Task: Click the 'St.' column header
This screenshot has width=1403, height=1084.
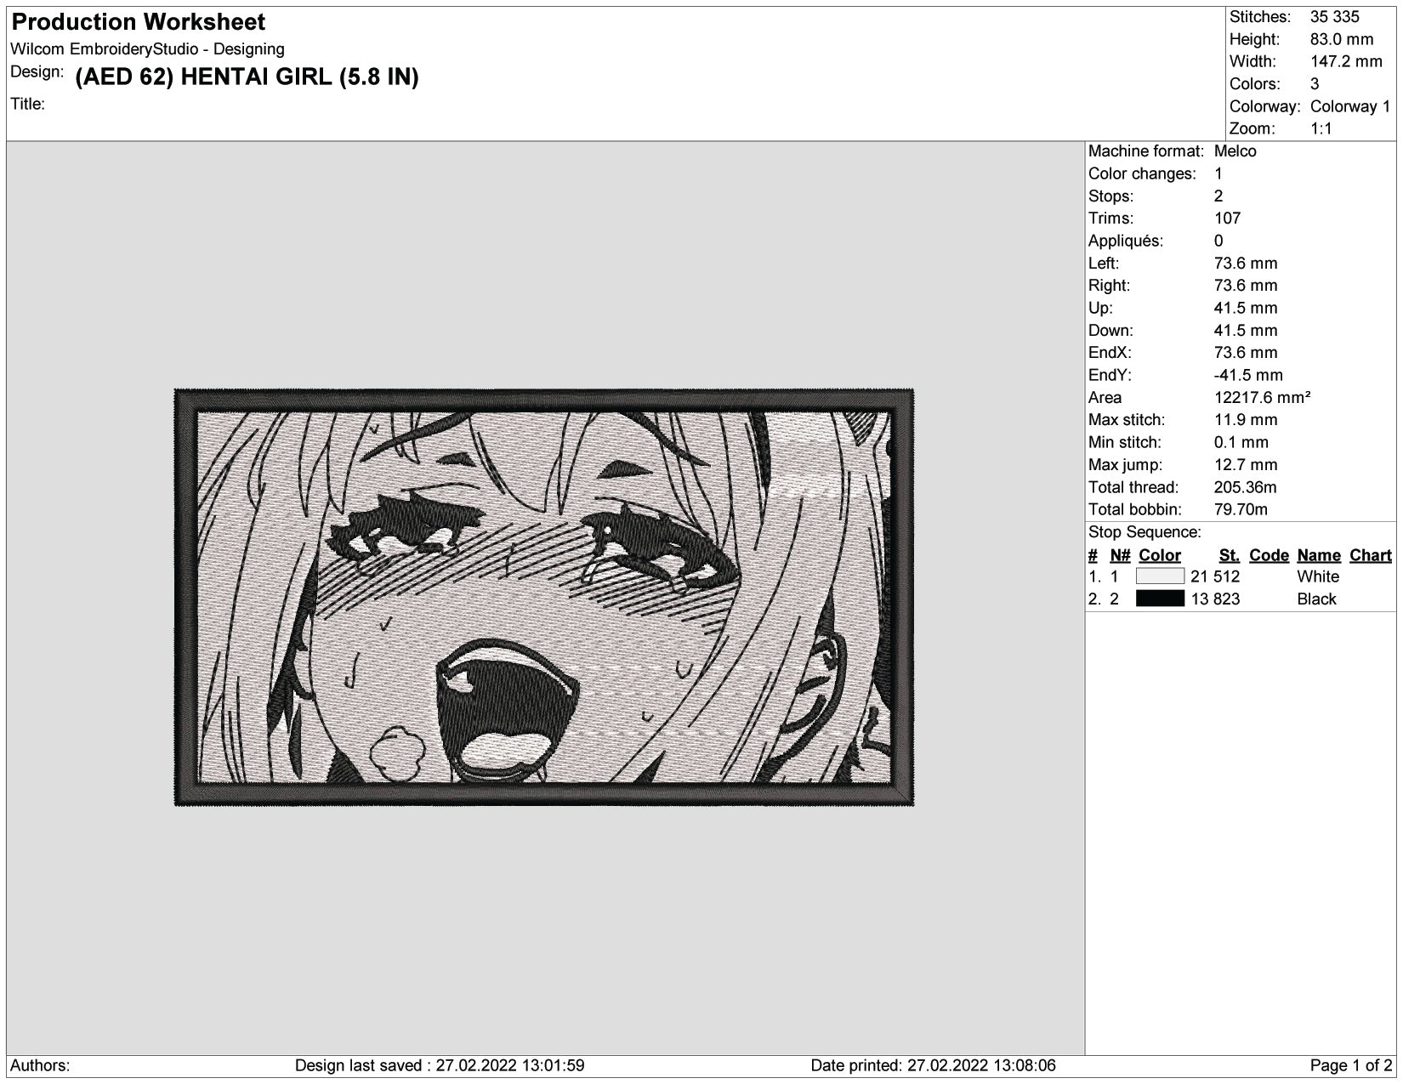Action: [x=1229, y=555]
